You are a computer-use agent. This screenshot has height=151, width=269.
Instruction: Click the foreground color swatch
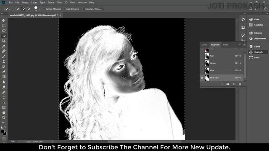click(x=3, y=131)
